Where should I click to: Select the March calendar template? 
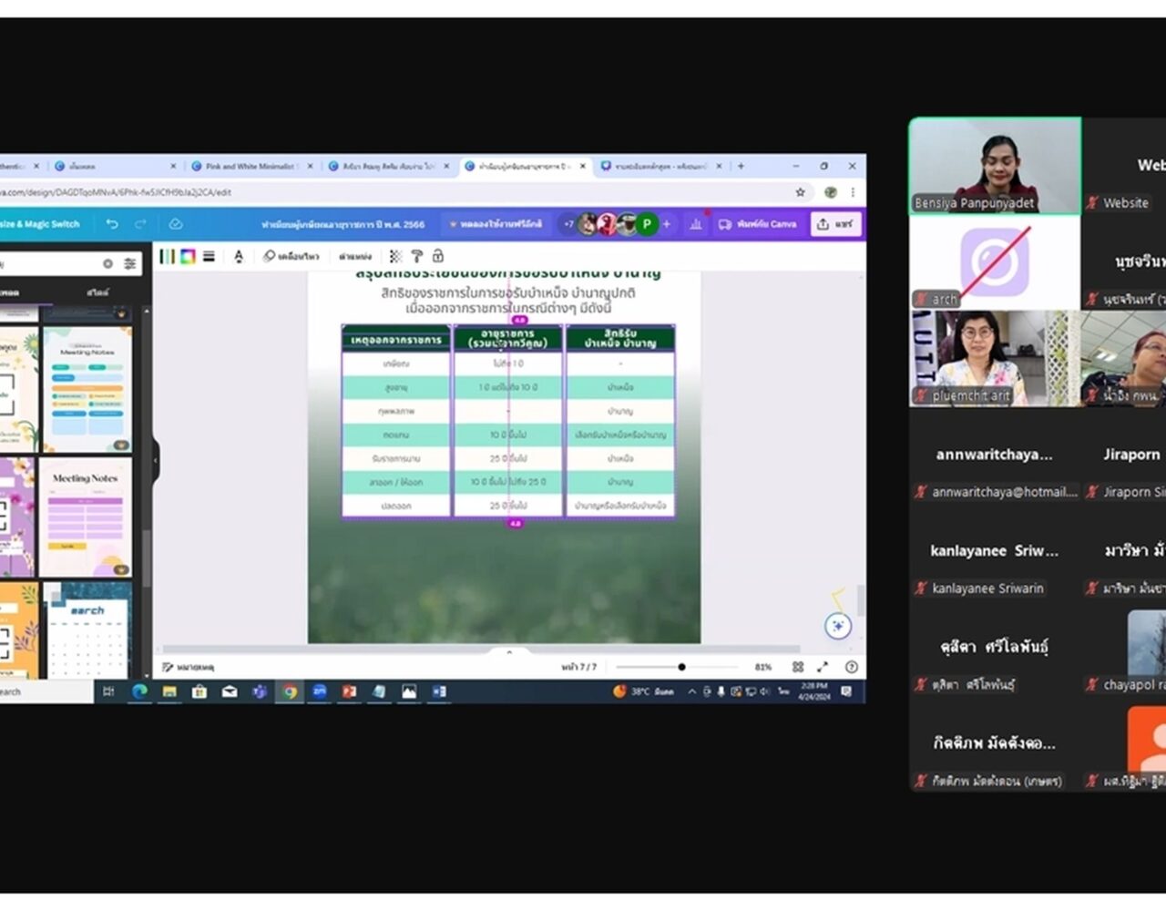(87, 630)
